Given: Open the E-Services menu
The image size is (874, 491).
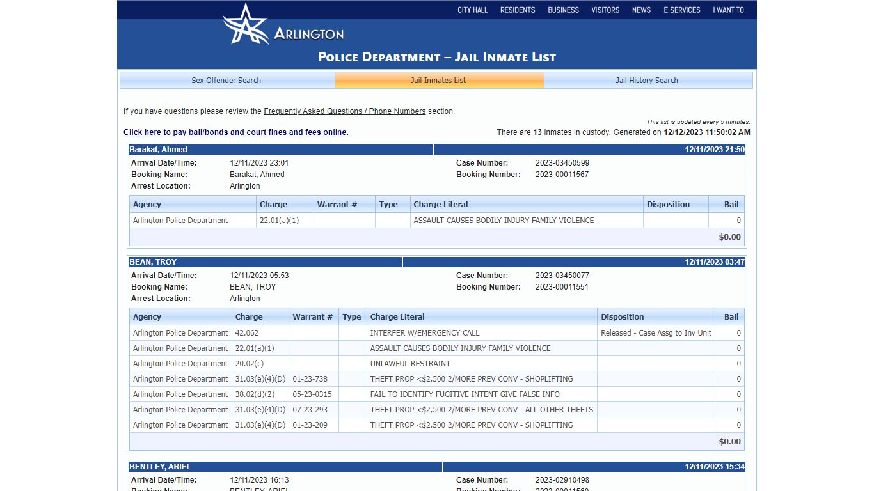Looking at the screenshot, I should coord(682,10).
